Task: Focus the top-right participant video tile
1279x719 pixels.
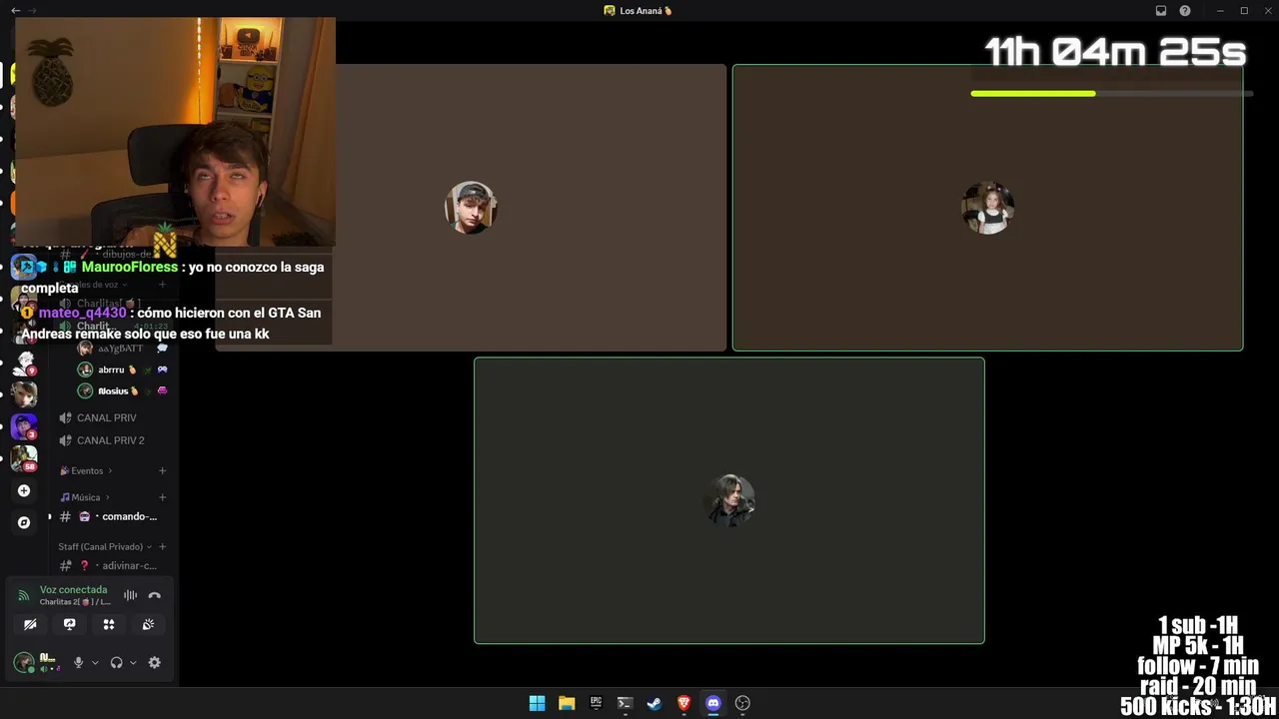Action: tap(987, 208)
